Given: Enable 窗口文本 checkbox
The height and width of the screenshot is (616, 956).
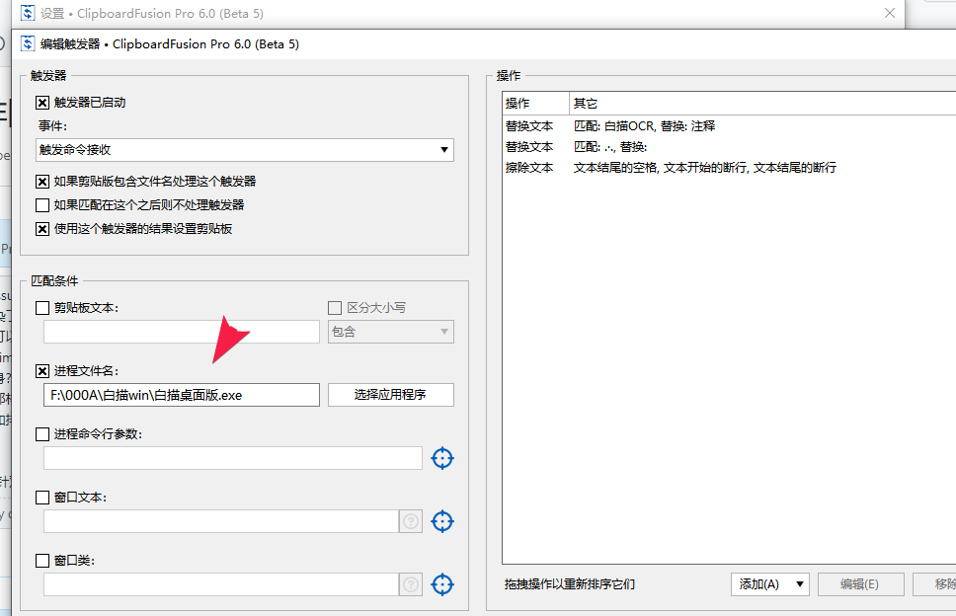Looking at the screenshot, I should pyautogui.click(x=42, y=498).
